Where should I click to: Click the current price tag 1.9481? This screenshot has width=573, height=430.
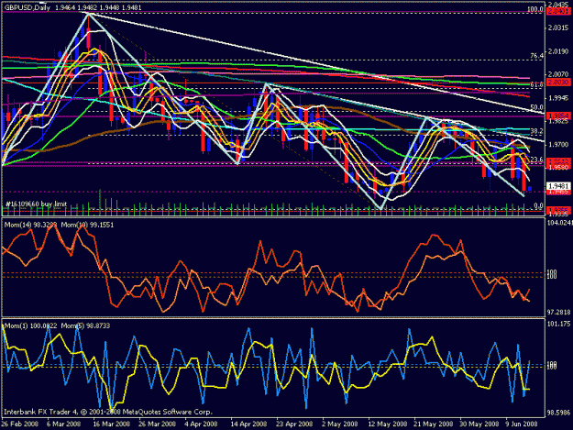click(x=558, y=186)
